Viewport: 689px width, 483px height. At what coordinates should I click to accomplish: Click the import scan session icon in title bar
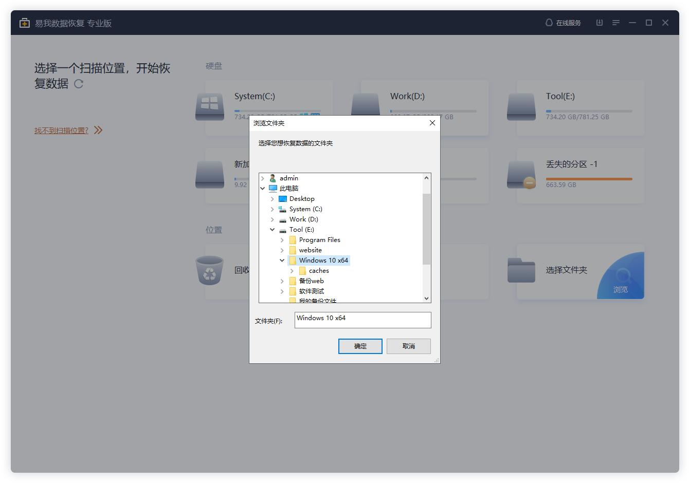tap(599, 23)
